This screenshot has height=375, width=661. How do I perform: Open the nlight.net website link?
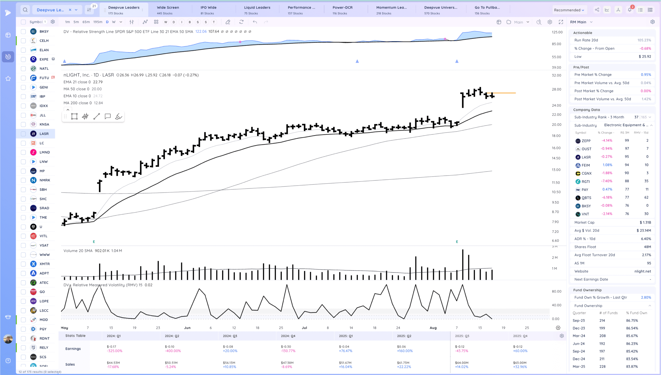(x=642, y=271)
